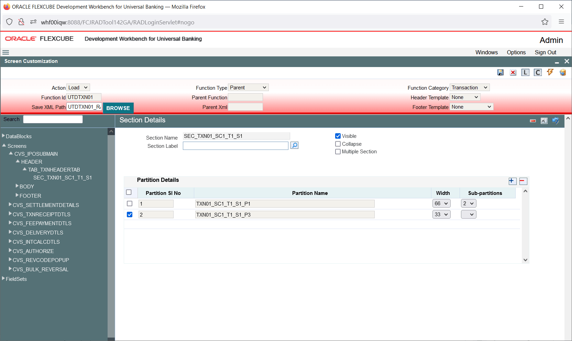Open the Section Label lookup magnifier
This screenshot has width=572, height=341.
tap(295, 145)
